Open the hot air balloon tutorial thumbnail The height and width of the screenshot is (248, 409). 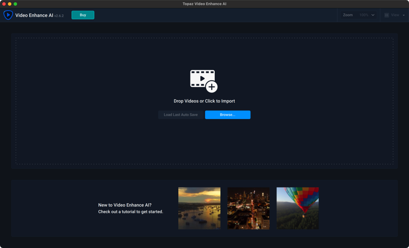click(x=298, y=208)
